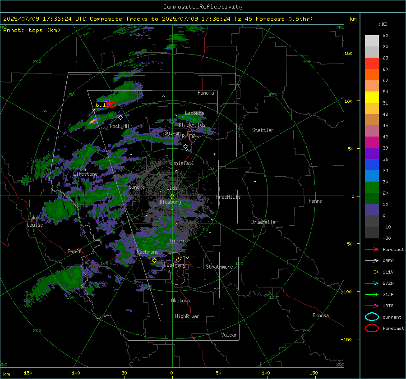The image size is (406, 379).
Task: Click the bright yellow 54 dBZ swatch
Action: tap(372, 97)
